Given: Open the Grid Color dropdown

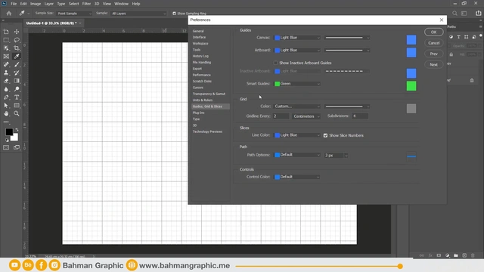Looking at the screenshot, I should click(296, 107).
